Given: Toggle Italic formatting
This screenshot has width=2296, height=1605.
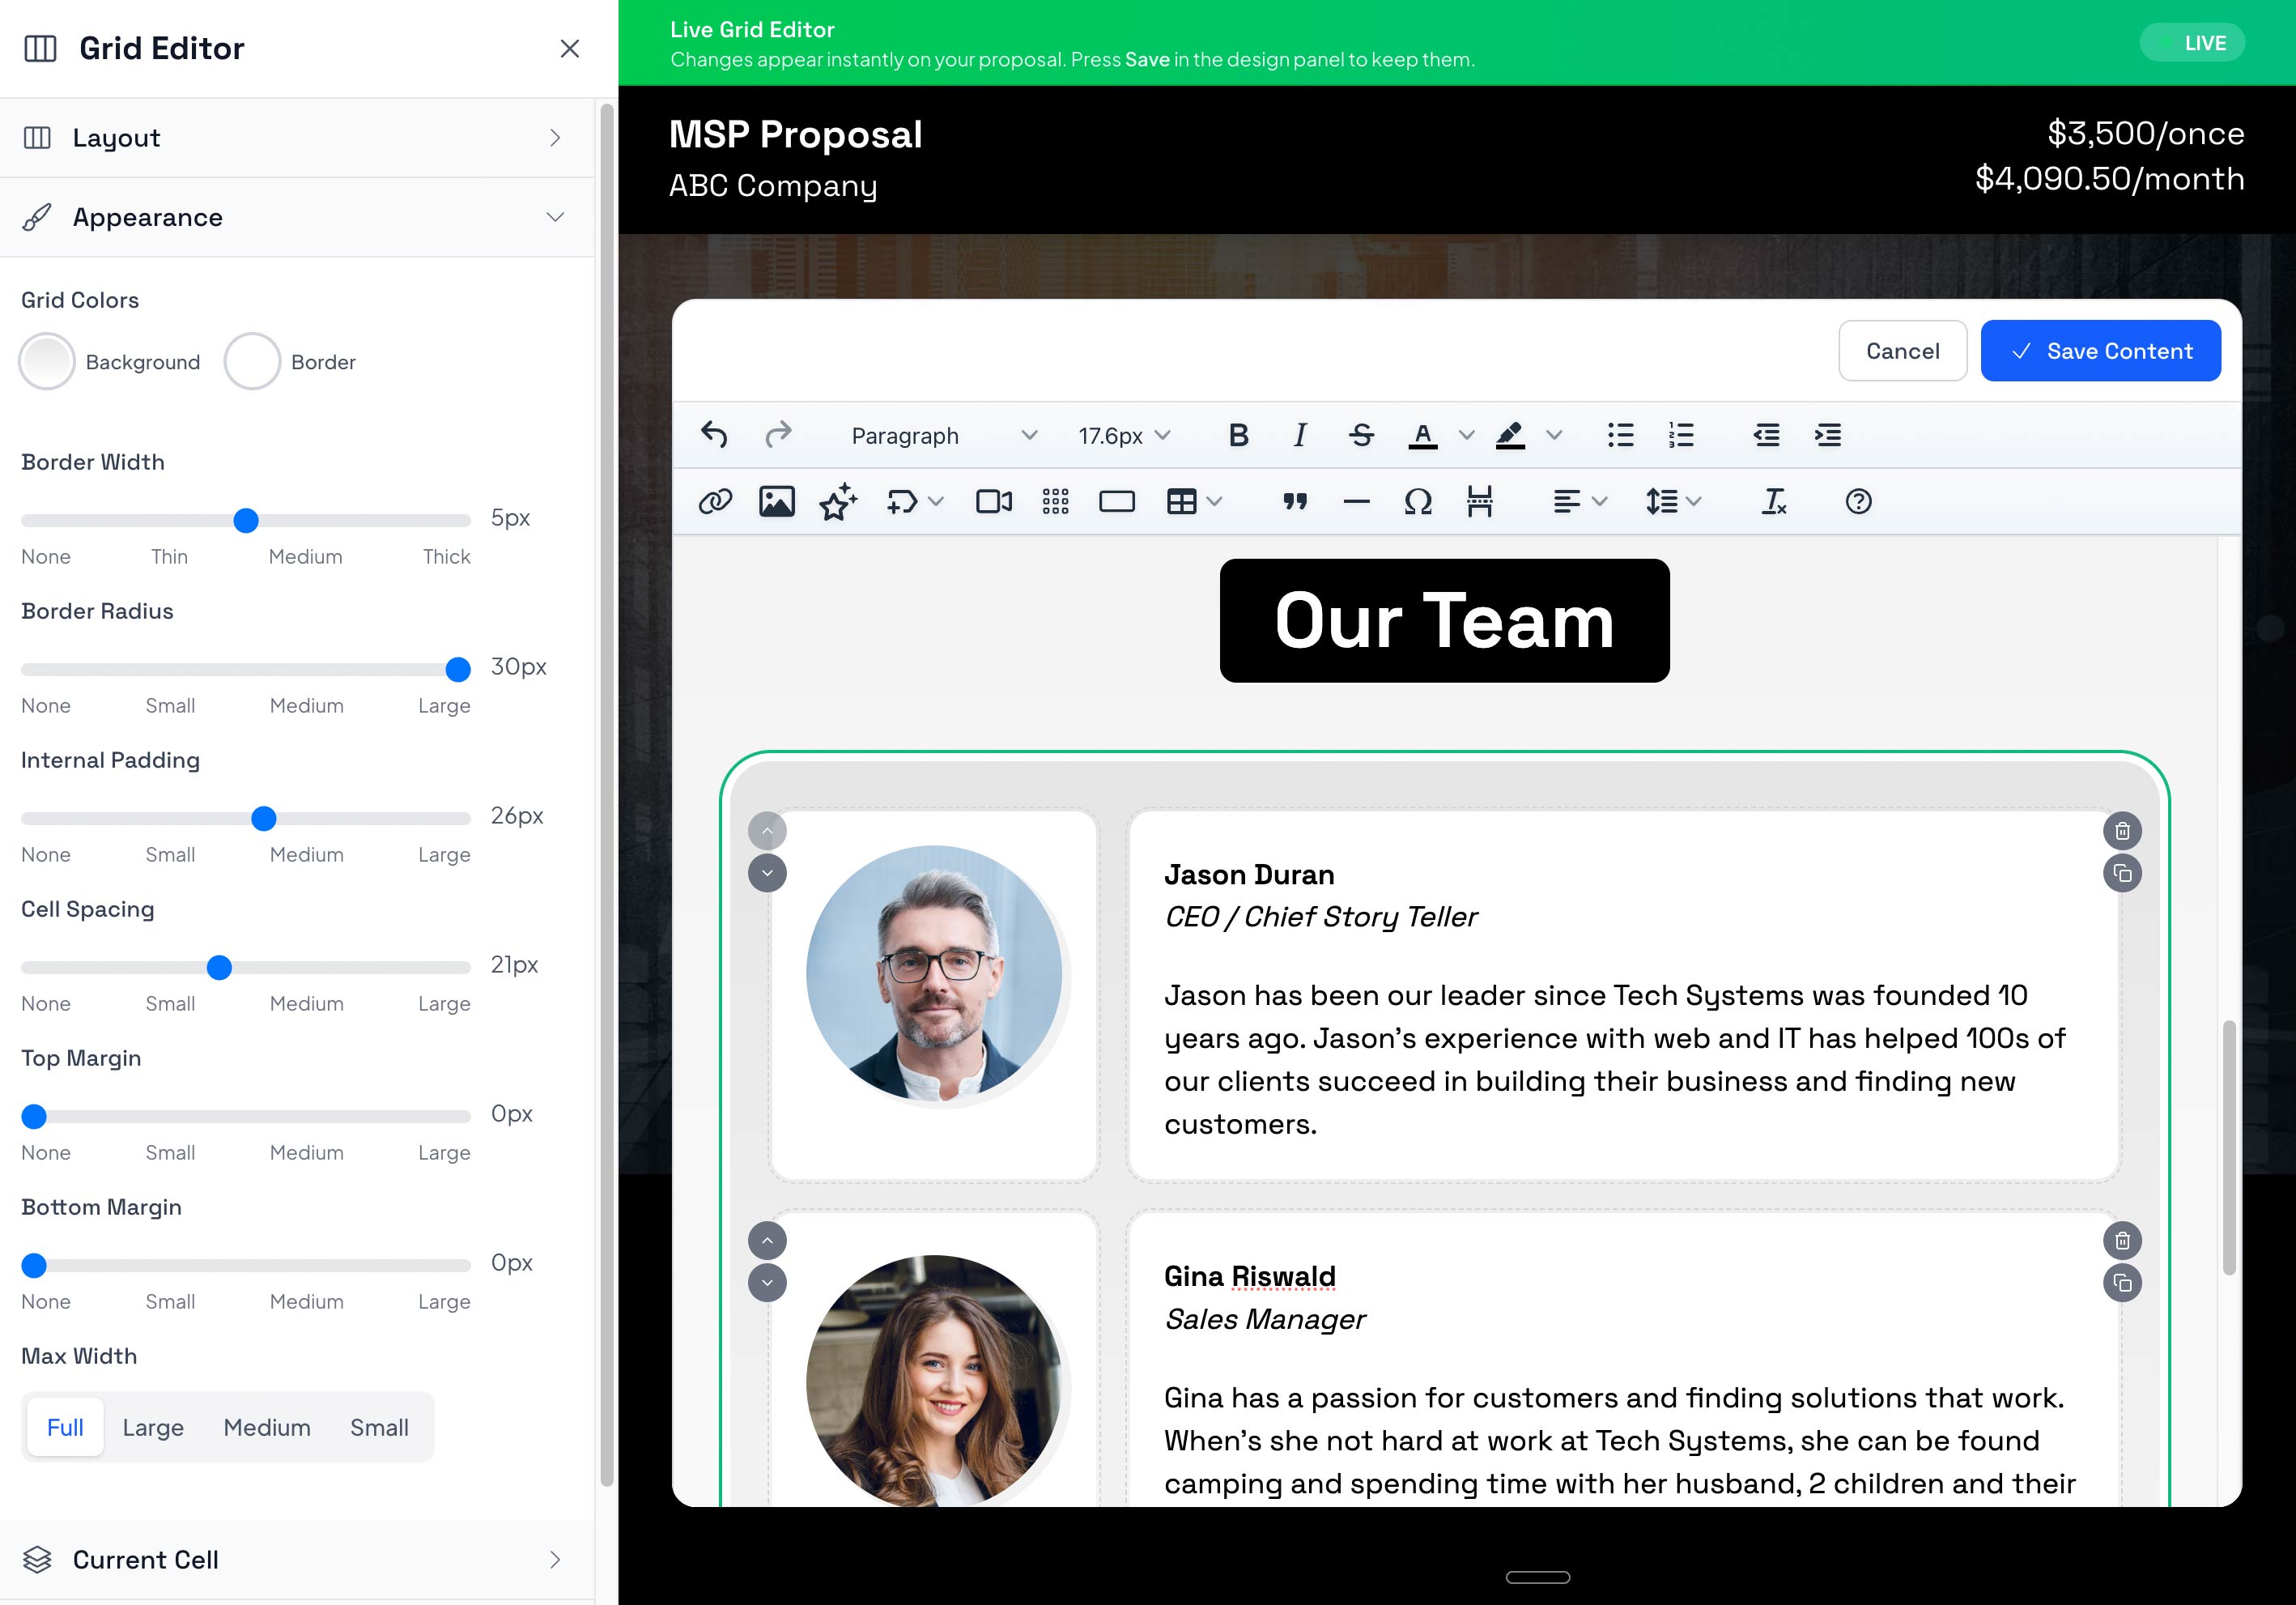Looking at the screenshot, I should [x=1299, y=435].
